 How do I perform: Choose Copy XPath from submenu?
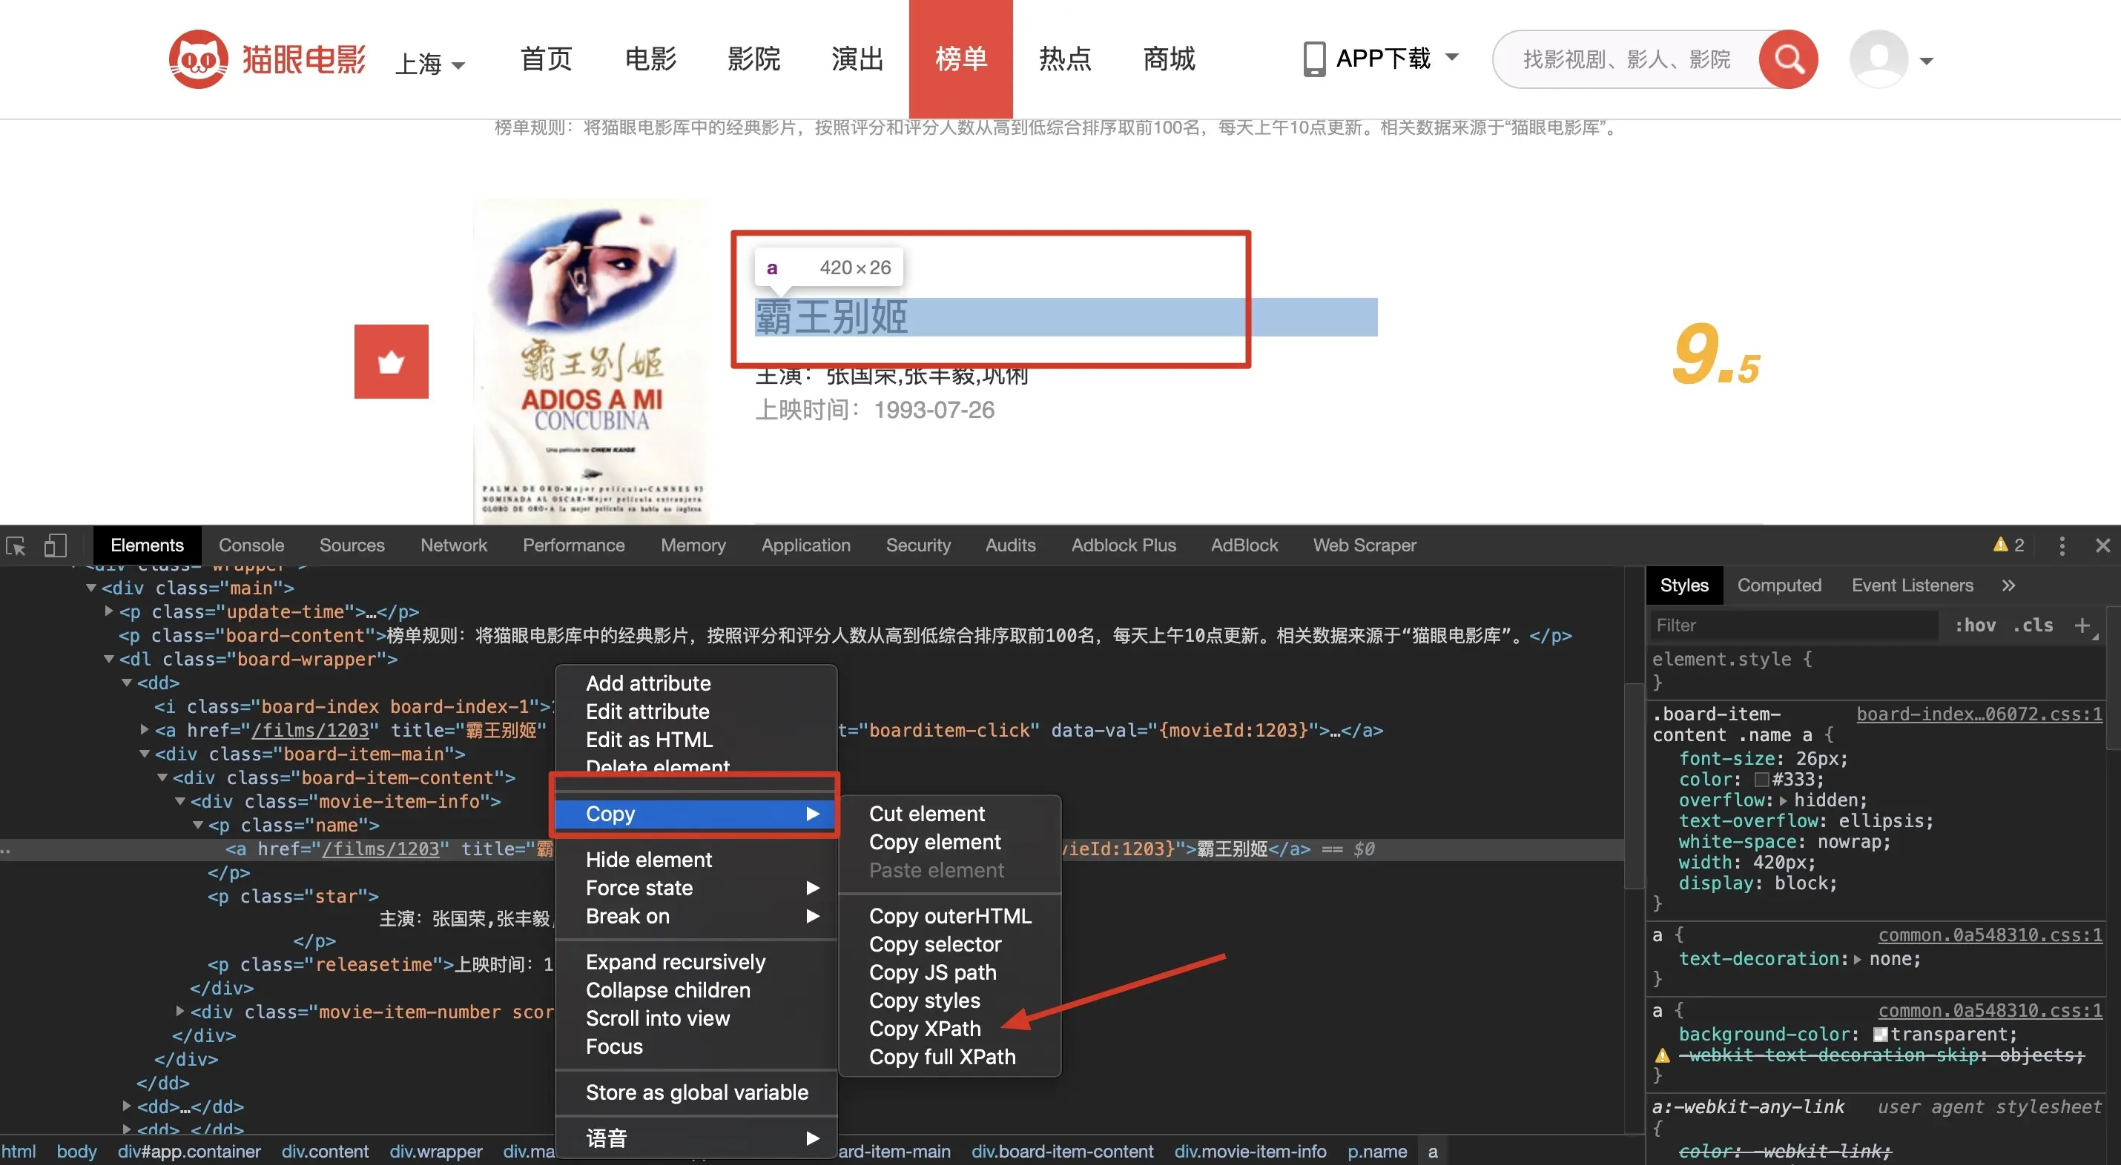click(925, 1029)
